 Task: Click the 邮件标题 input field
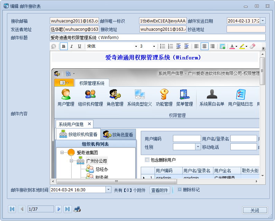tap(157, 38)
